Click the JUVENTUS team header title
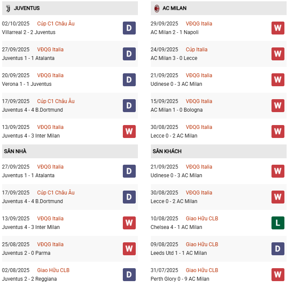The width and height of the screenshot is (287, 285). point(27,8)
